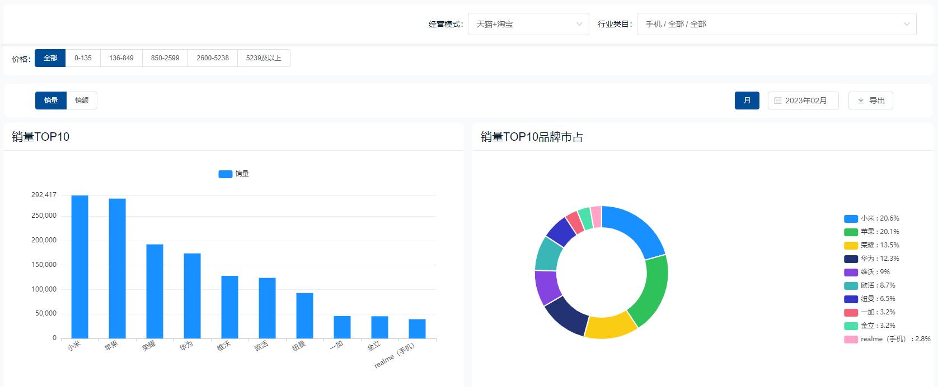Open the 经营模式 天猫+淘宝 dropdown
This screenshot has height=387, width=938.
click(x=528, y=24)
